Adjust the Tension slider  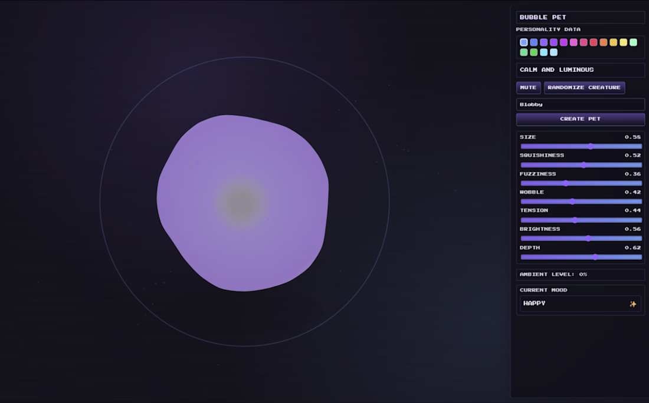(581, 220)
